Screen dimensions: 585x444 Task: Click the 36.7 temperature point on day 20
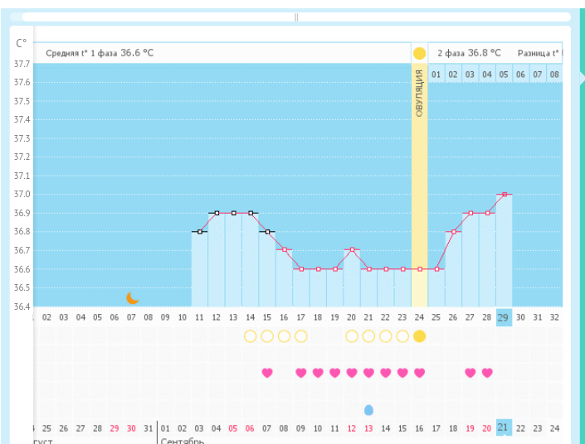(x=352, y=249)
